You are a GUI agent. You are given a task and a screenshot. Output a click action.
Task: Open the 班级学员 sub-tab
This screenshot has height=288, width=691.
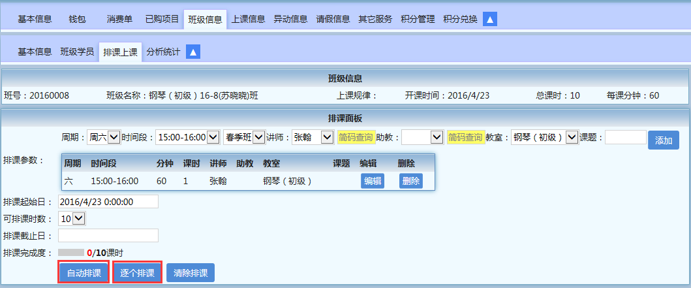point(77,52)
